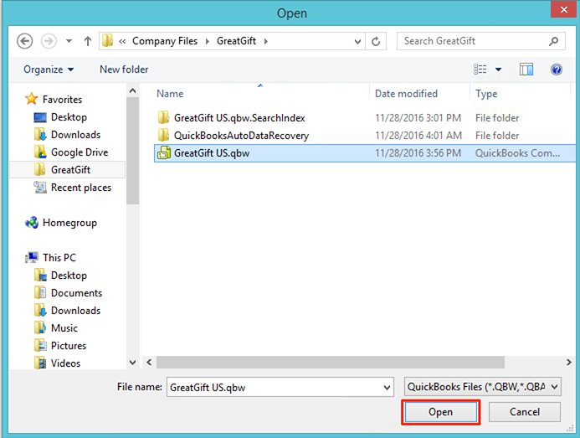Image resolution: width=580 pixels, height=438 pixels.
Task: Sort by the Date modified column
Action: point(406,94)
